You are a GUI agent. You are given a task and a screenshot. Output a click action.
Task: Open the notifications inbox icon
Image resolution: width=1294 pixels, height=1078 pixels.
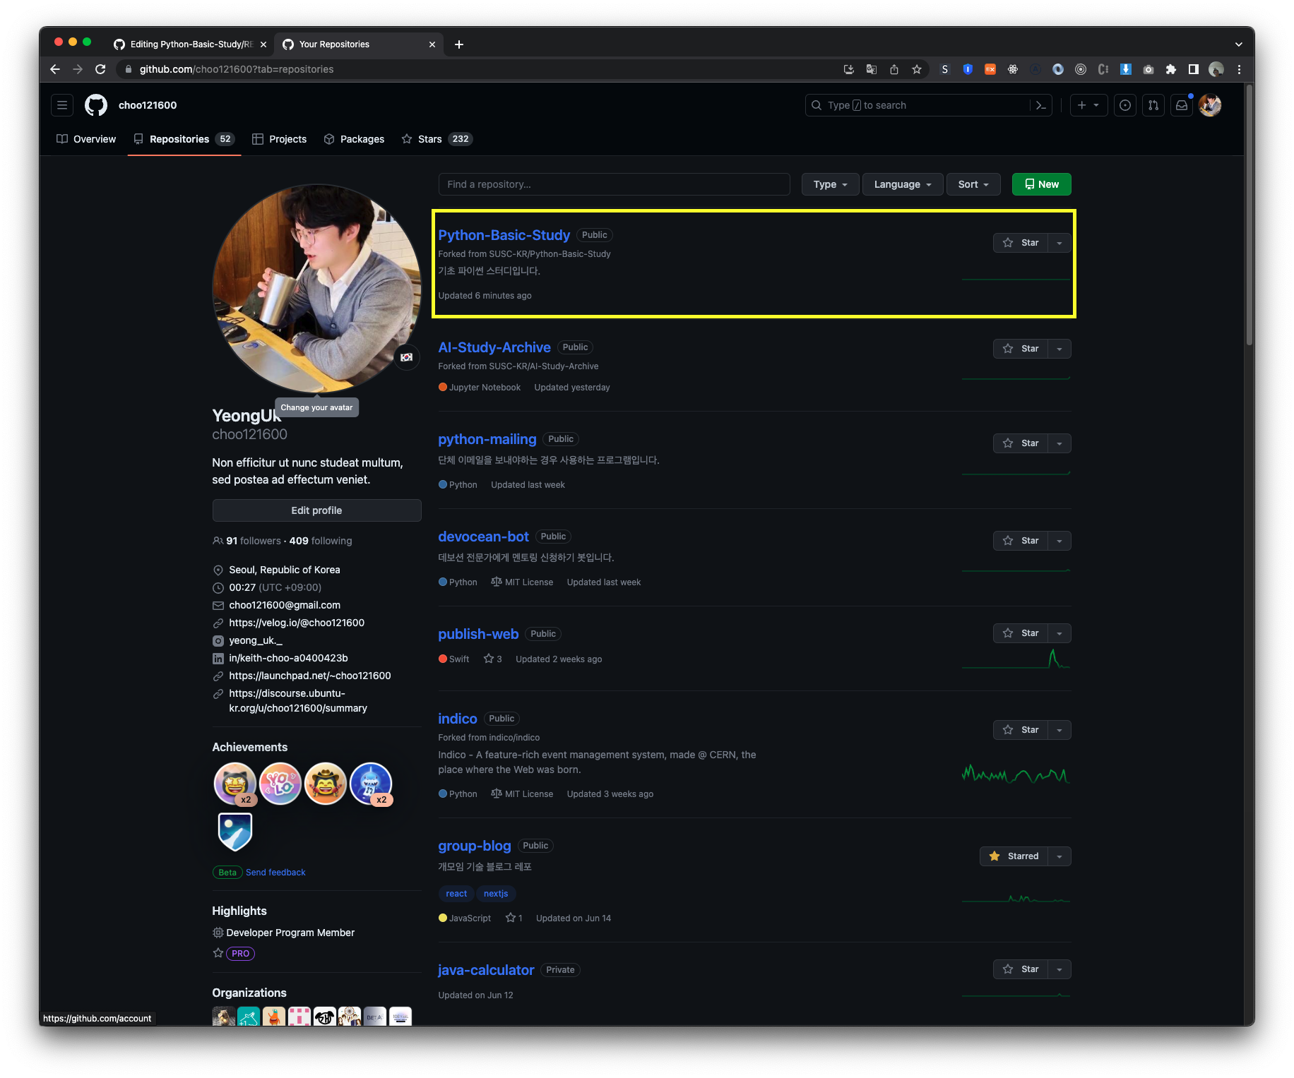(x=1182, y=104)
